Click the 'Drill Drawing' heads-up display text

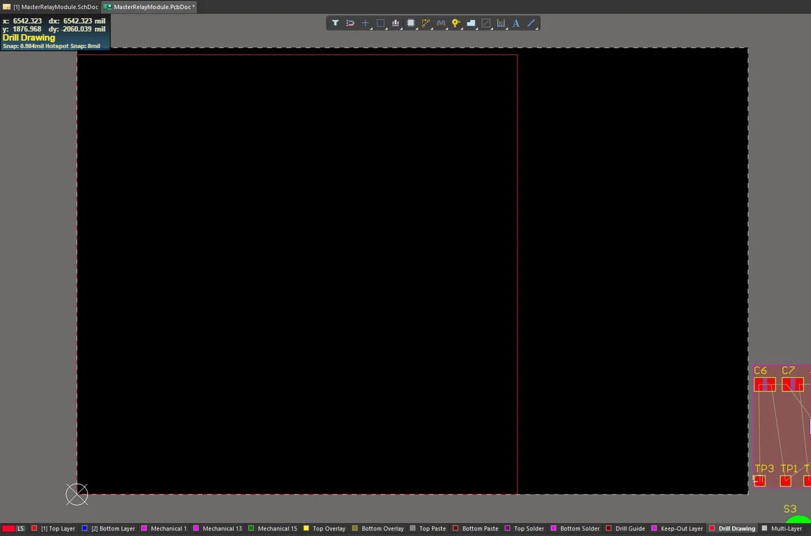coord(29,38)
